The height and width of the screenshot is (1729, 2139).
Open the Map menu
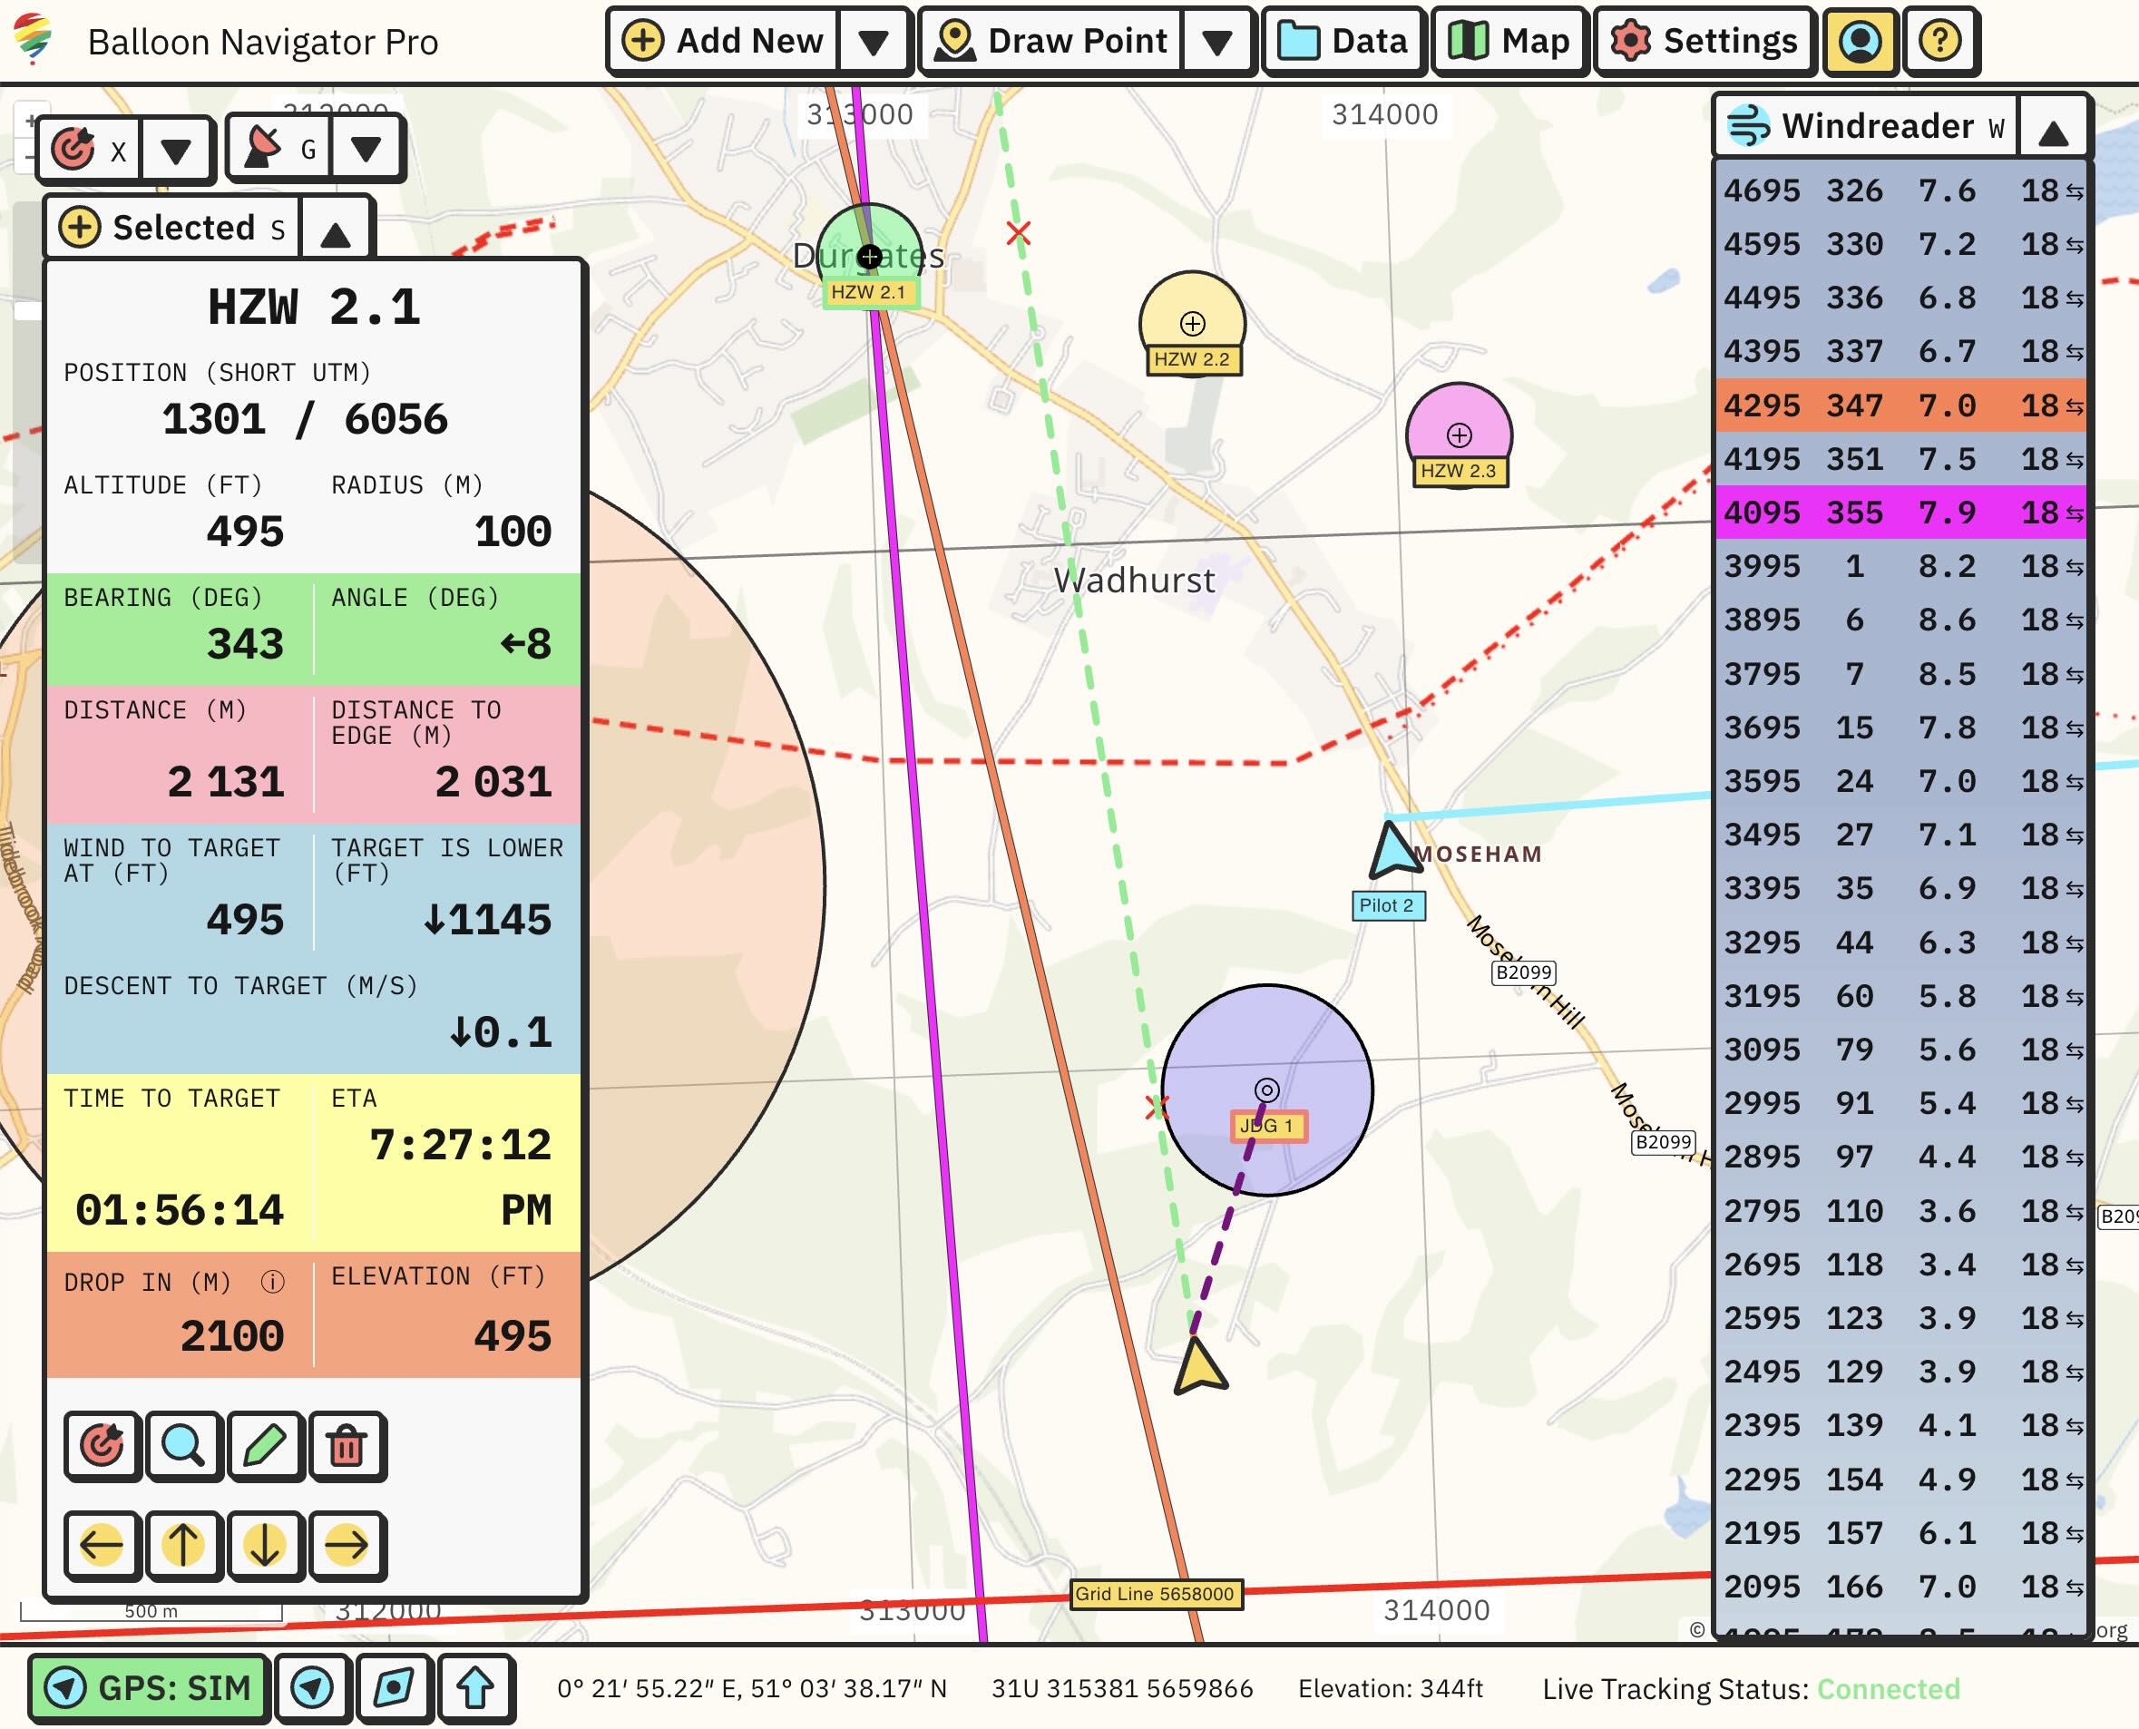[1509, 41]
